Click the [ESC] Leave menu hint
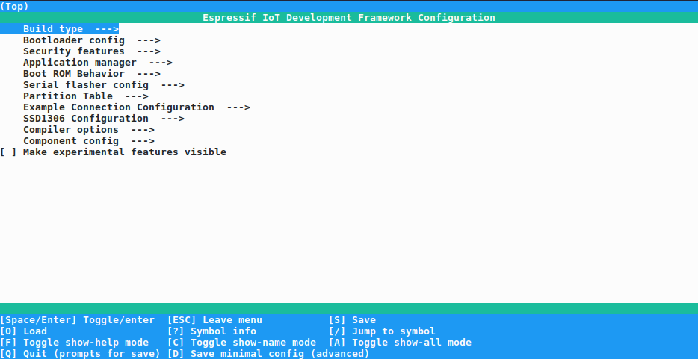The image size is (698, 359). [214, 320]
